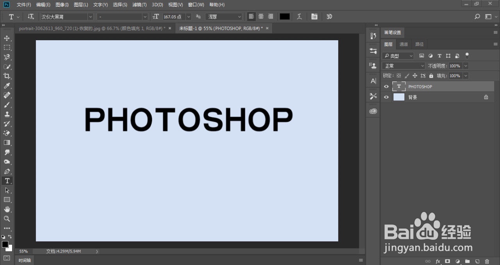Select the Zoom tool
Viewport: 500px width, 265px height.
pos(7,219)
